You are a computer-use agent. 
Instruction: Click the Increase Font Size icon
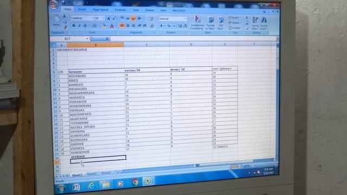(x=108, y=18)
